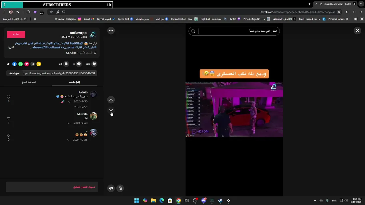This screenshot has height=205, width=365.
Task: Expand the 1 reply under Fed0tb's comment
Action: 81,106
